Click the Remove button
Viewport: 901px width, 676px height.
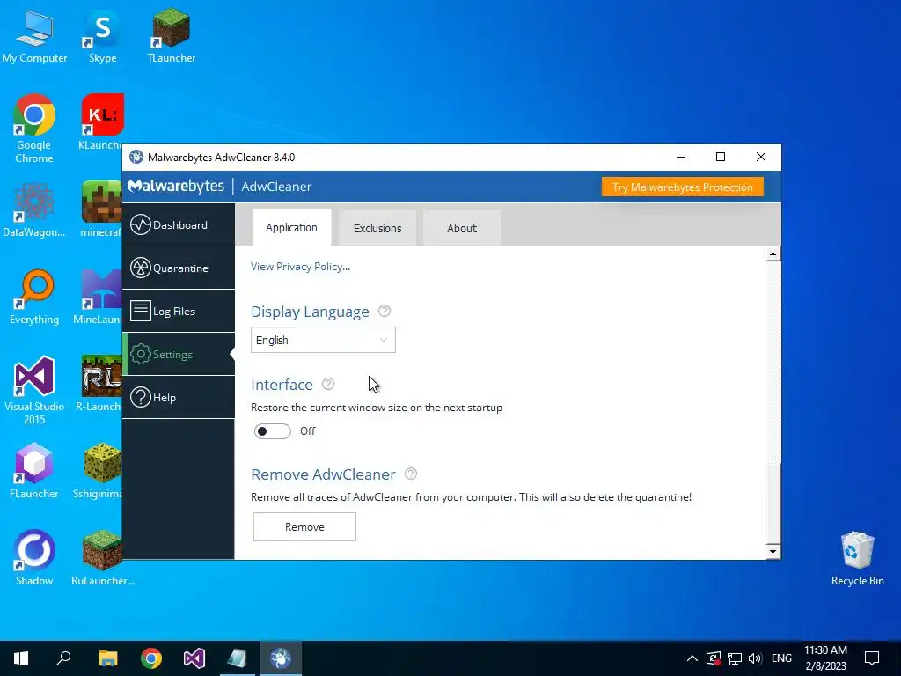pyautogui.click(x=304, y=526)
